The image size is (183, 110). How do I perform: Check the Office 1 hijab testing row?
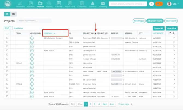(7, 63)
